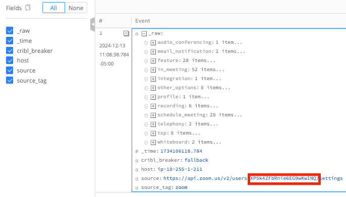The width and height of the screenshot is (346, 197).
Task: Click the _raw field label in sidebar
Action: click(x=23, y=31)
